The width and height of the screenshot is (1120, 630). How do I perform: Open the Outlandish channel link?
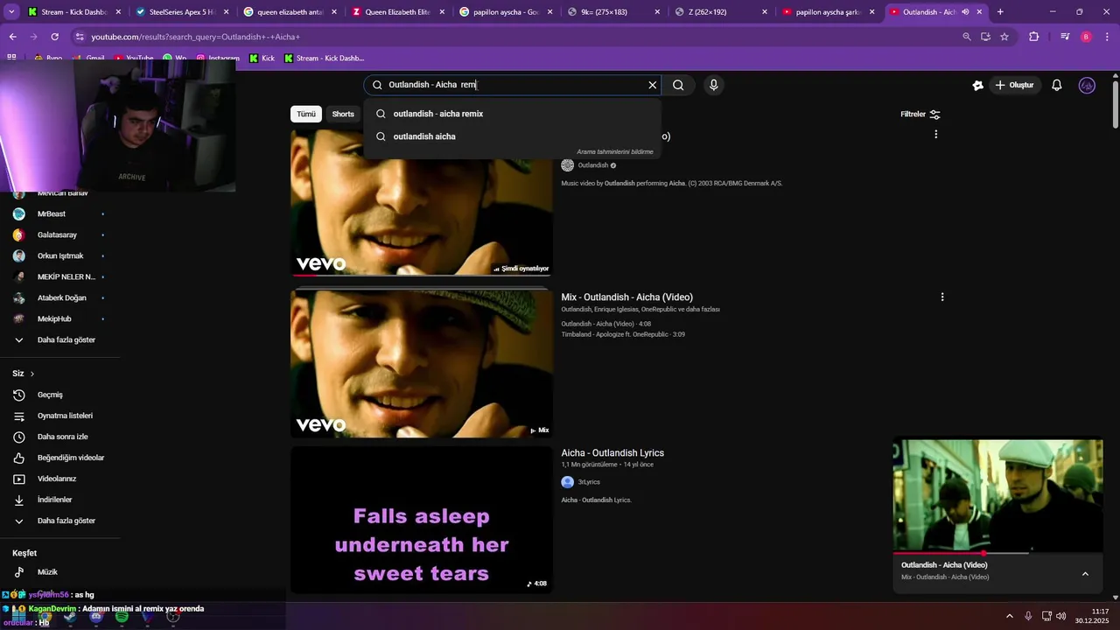coord(593,165)
